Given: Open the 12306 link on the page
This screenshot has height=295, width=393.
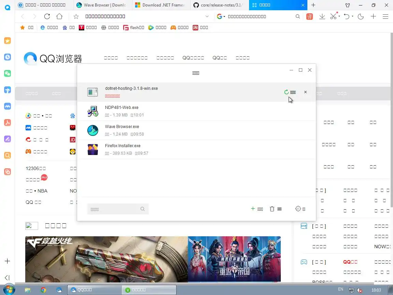Looking at the screenshot, I should pyautogui.click(x=35, y=168).
